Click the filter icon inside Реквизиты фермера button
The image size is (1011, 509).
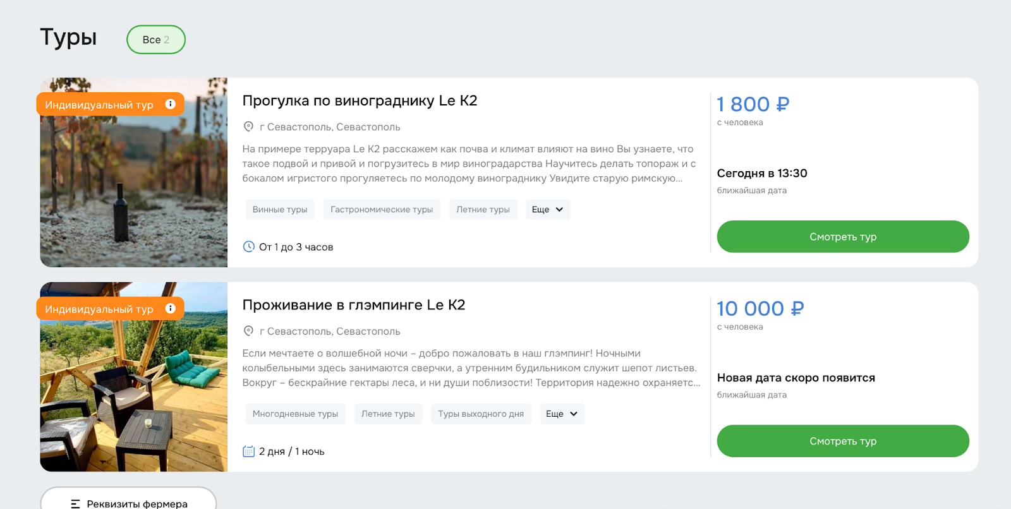(x=75, y=503)
